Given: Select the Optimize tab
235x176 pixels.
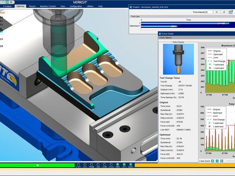Looking at the screenshot, I should coord(20,6).
